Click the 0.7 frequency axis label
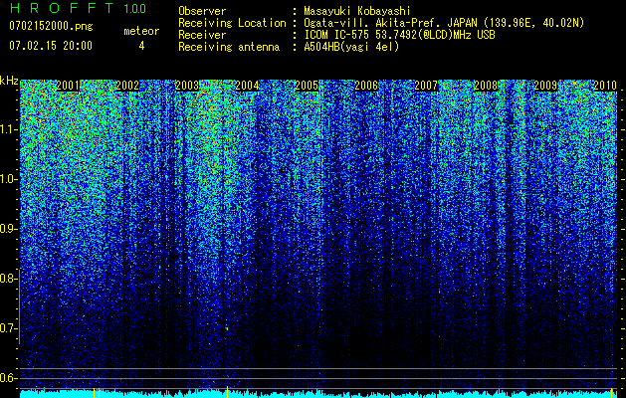Image resolution: width=626 pixels, height=398 pixels. (x=7, y=328)
